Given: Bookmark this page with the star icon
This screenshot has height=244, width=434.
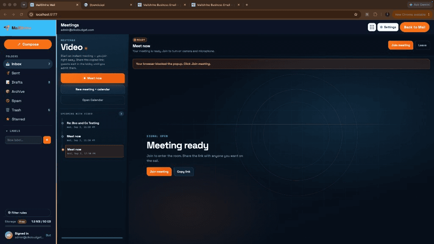Looking at the screenshot, I should [356, 14].
